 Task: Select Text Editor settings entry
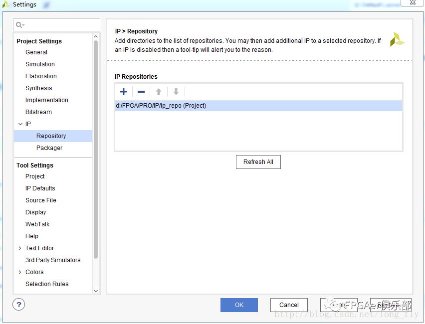39,248
